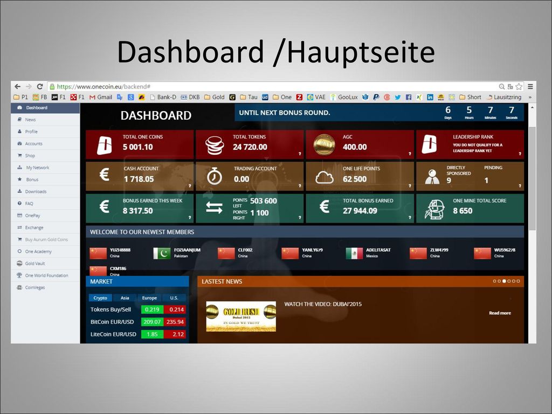Click the help icon on Leadership Rank card
The width and height of the screenshot is (552, 414).
(520, 154)
